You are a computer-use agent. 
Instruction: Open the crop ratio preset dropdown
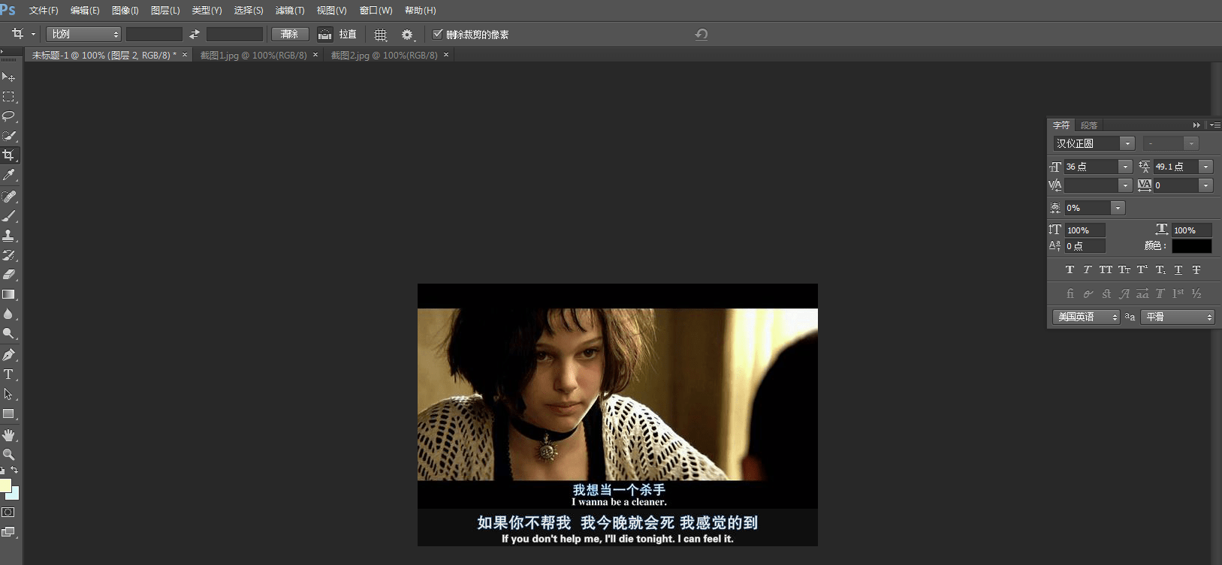pos(83,35)
